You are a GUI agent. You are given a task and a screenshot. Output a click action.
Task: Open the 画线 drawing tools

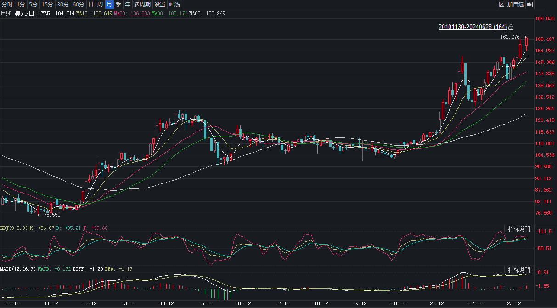click(174, 5)
